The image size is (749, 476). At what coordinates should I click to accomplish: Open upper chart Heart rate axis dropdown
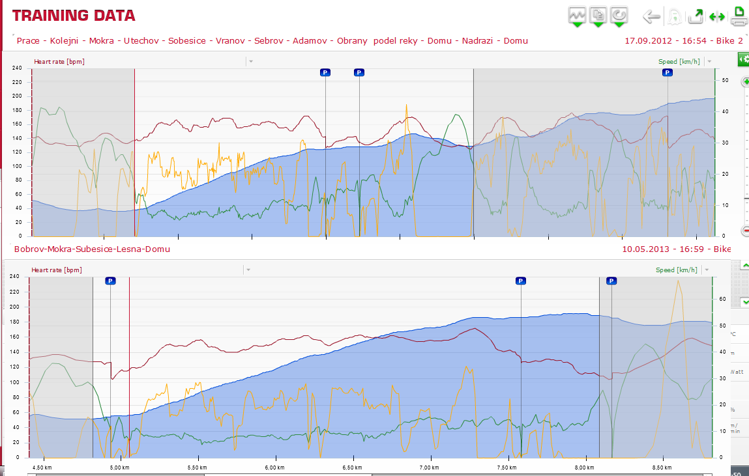coord(251,61)
